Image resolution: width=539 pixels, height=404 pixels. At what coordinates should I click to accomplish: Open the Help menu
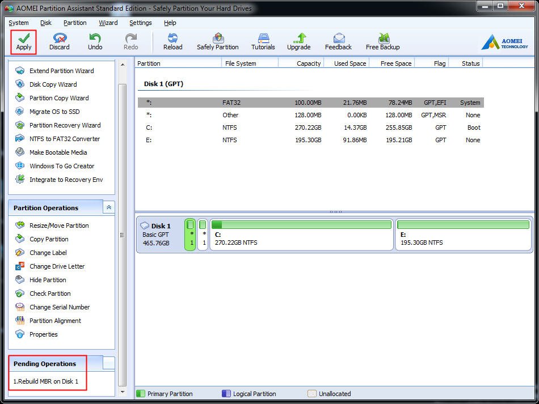tap(170, 23)
